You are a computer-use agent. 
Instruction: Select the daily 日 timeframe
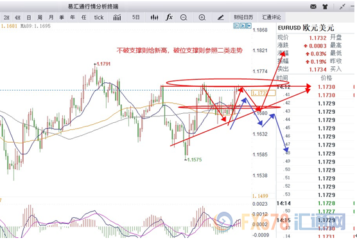[x=29, y=17]
